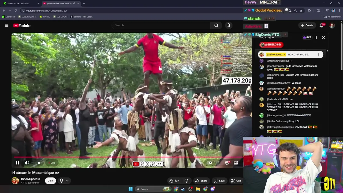The height and width of the screenshot is (193, 343).
Task: Open the All Bookmarks folder
Action: point(332,17)
